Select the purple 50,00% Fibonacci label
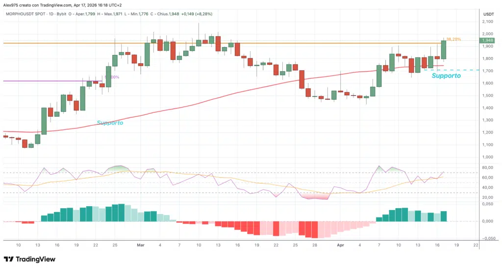The width and height of the screenshot is (502, 269). pos(112,77)
